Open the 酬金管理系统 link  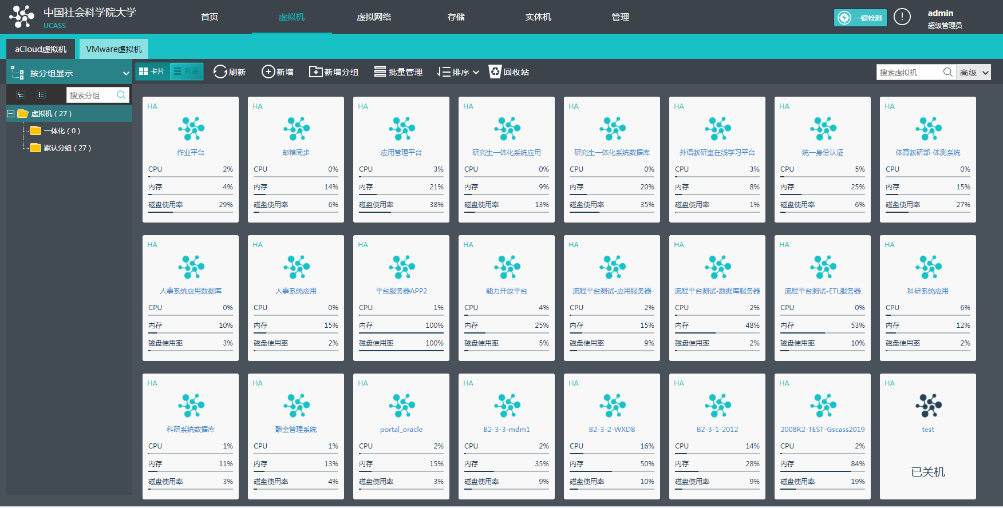click(296, 430)
